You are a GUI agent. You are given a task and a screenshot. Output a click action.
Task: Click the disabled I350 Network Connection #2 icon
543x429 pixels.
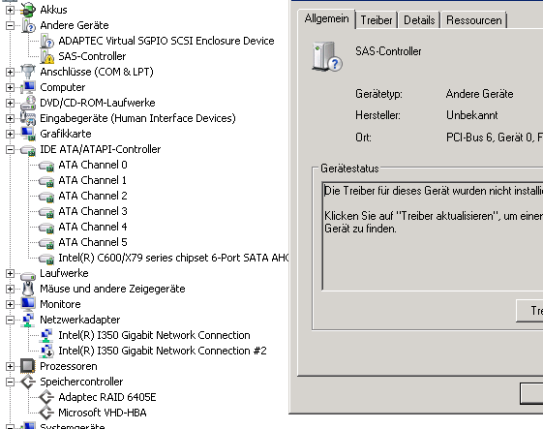coord(46,351)
